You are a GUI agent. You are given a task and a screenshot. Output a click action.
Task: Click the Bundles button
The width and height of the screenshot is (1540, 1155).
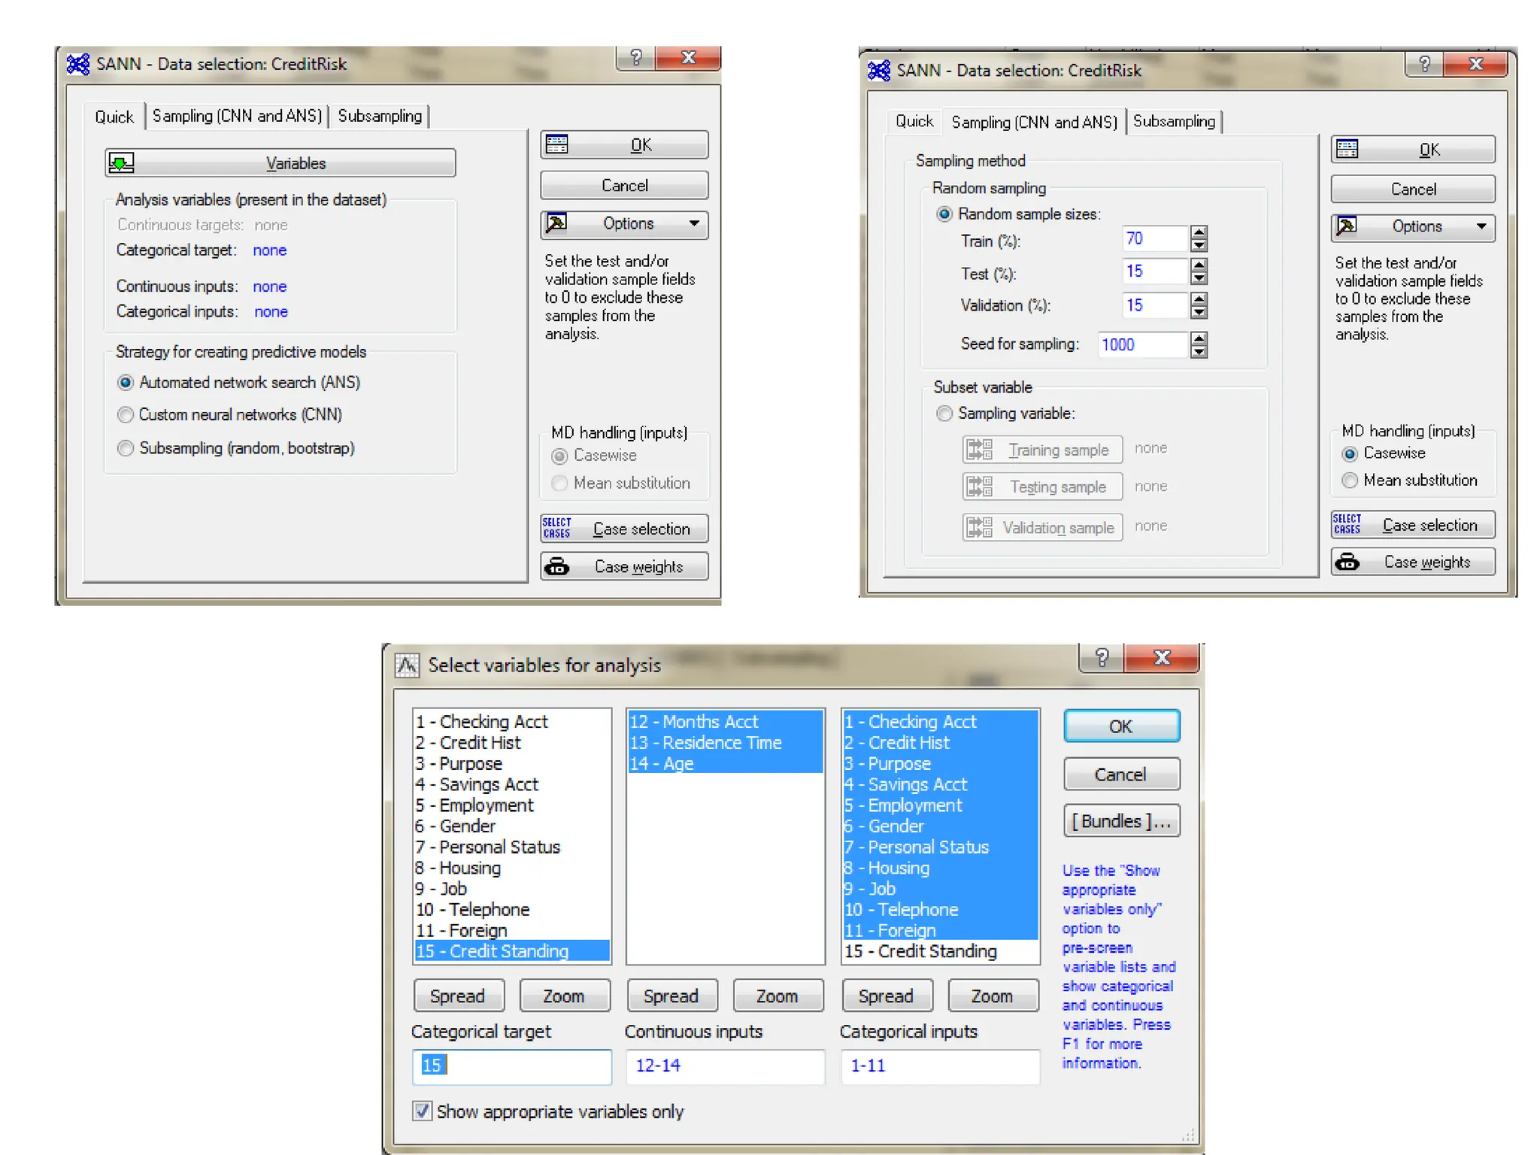[x=1120, y=821]
